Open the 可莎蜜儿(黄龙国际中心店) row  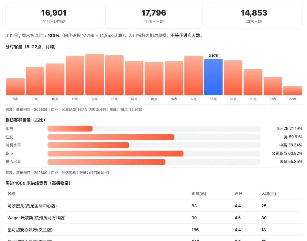[154, 206]
